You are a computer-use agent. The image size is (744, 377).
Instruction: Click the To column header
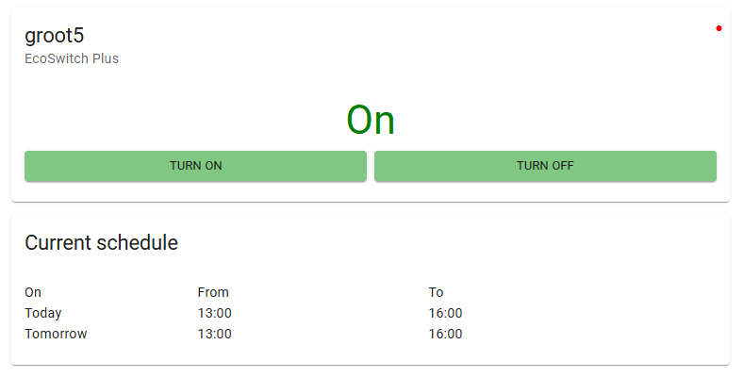(x=436, y=292)
